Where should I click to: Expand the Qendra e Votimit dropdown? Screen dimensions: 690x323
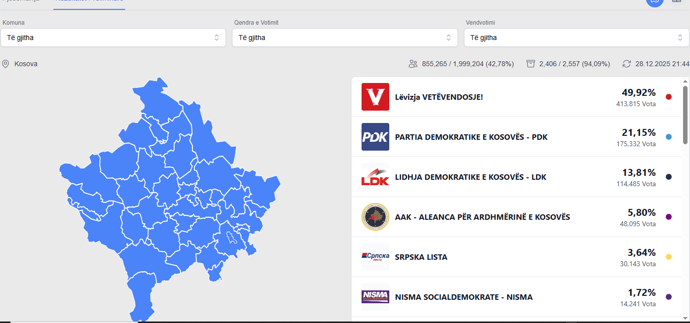tap(345, 38)
